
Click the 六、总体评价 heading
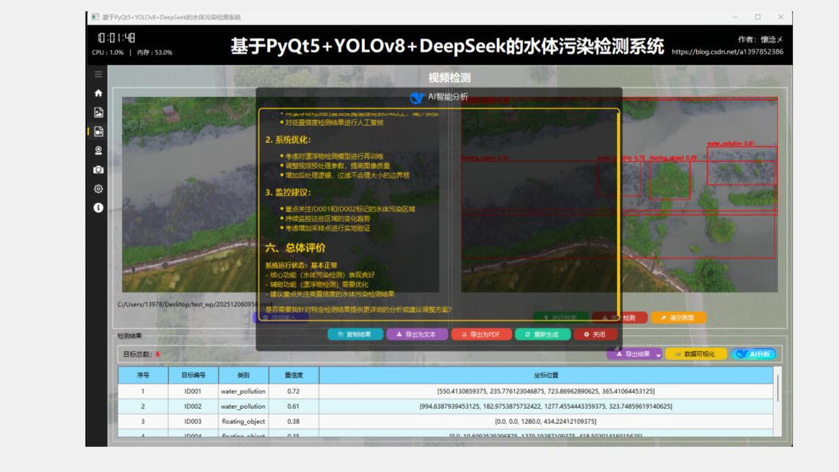tap(295, 248)
